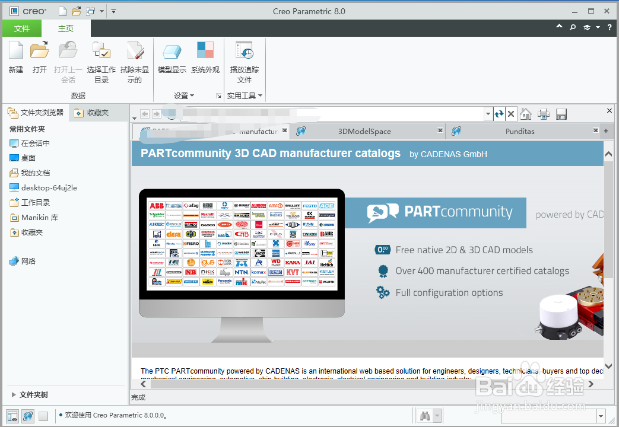Open desktop-64uj2le computer
The image size is (619, 427).
click(x=43, y=188)
